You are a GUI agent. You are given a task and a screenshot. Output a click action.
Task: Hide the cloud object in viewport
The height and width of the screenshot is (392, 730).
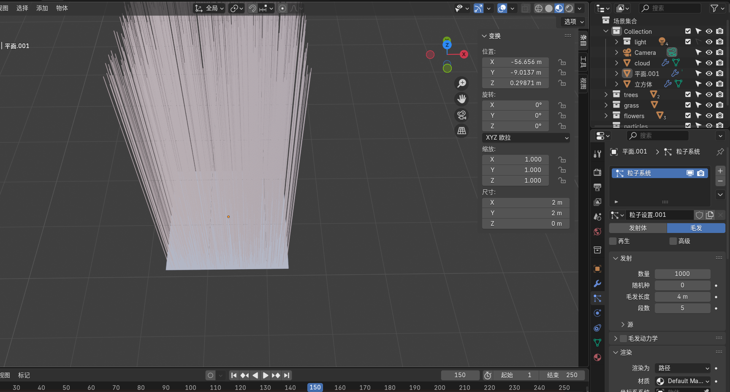click(x=709, y=63)
